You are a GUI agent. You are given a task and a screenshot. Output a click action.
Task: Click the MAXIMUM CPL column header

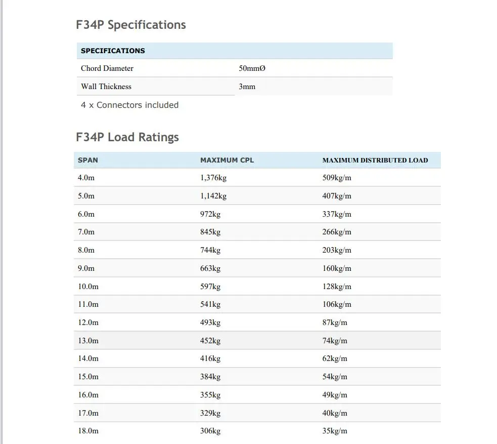(227, 160)
